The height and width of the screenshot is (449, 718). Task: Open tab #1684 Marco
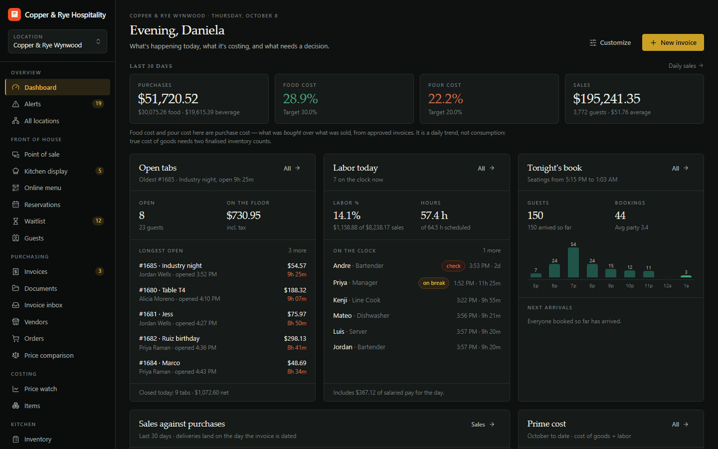(x=223, y=367)
